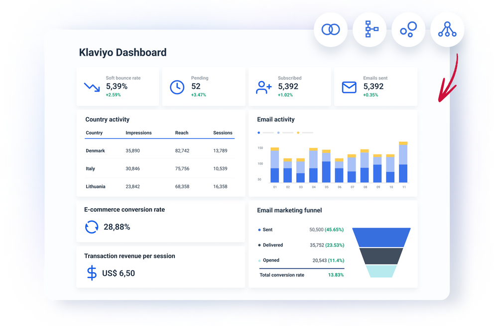Toggle the light blue legend dot above the chart
This screenshot has width=494, height=326.
tap(278, 132)
